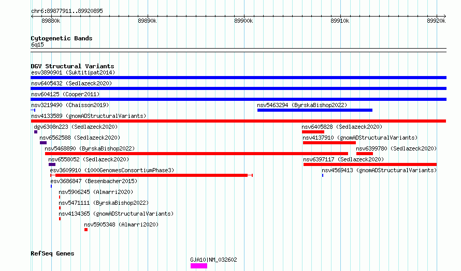The height and width of the screenshot is (271, 461).
Task: Click the blue bar under nsv604125
Action: 238,99
